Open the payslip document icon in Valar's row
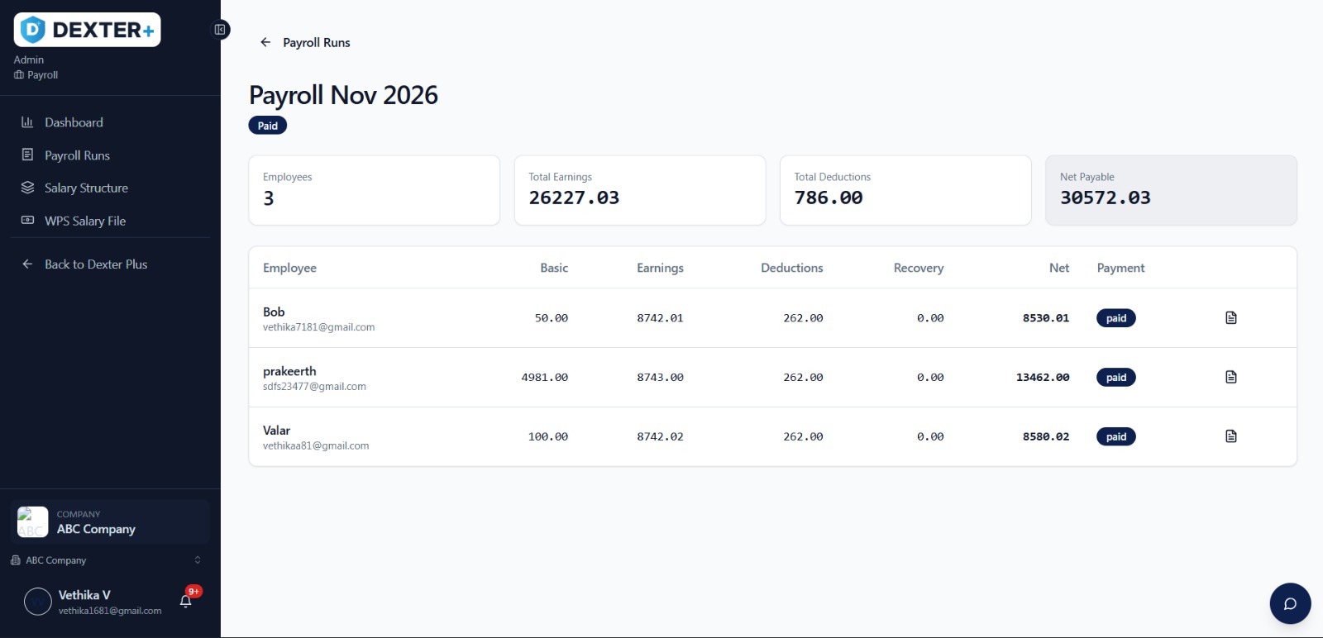The height and width of the screenshot is (638, 1323). tap(1231, 436)
